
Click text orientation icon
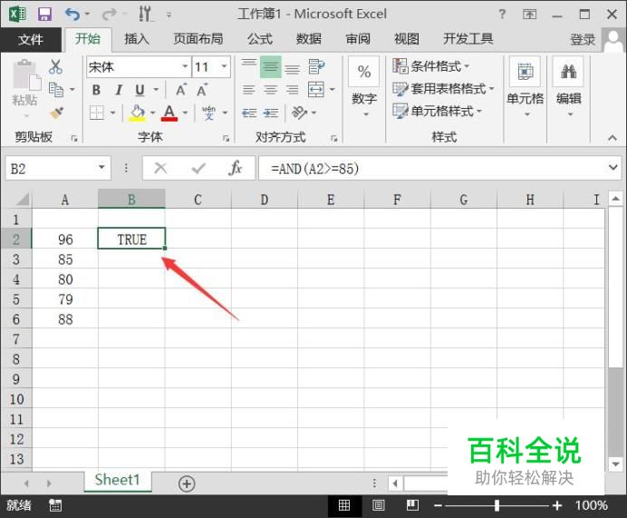pyautogui.click(x=299, y=112)
